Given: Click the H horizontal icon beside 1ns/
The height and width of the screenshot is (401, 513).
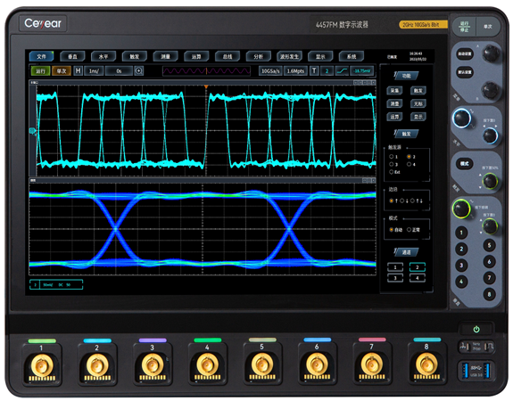Looking at the screenshot, I should click(78, 70).
